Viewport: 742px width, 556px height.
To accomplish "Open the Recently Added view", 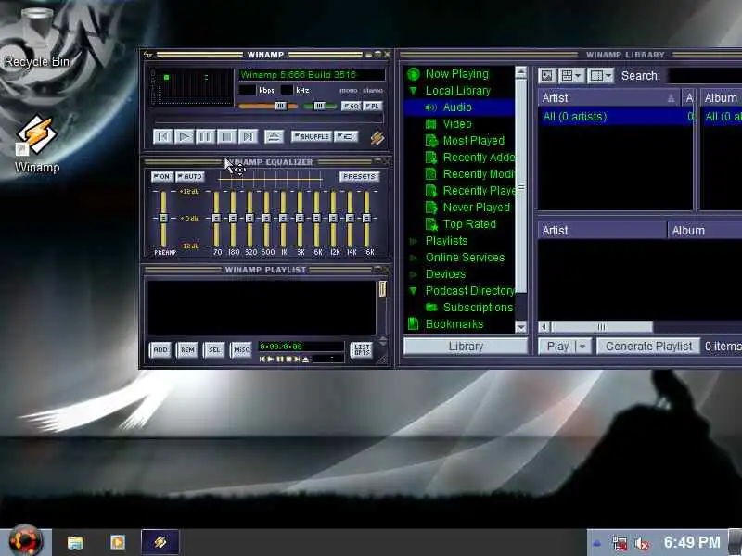I will click(479, 158).
